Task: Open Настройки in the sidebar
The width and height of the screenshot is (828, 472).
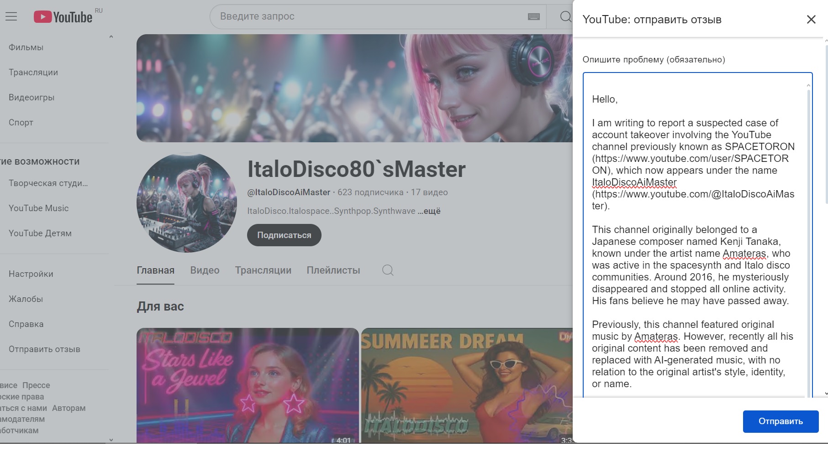Action: click(31, 274)
